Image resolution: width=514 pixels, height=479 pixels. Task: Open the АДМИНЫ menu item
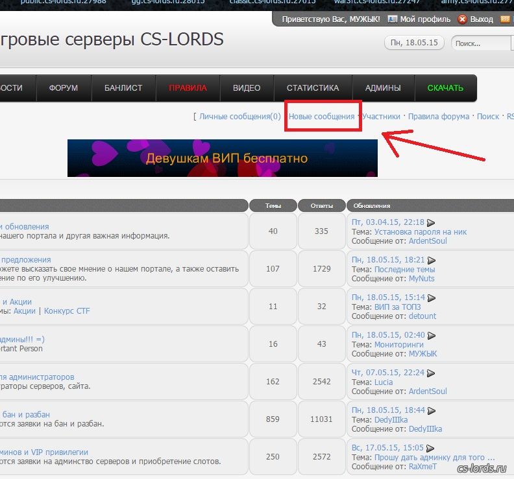pyautogui.click(x=383, y=88)
